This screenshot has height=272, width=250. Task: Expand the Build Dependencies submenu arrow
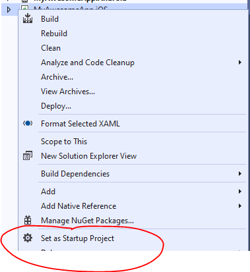tap(240, 174)
